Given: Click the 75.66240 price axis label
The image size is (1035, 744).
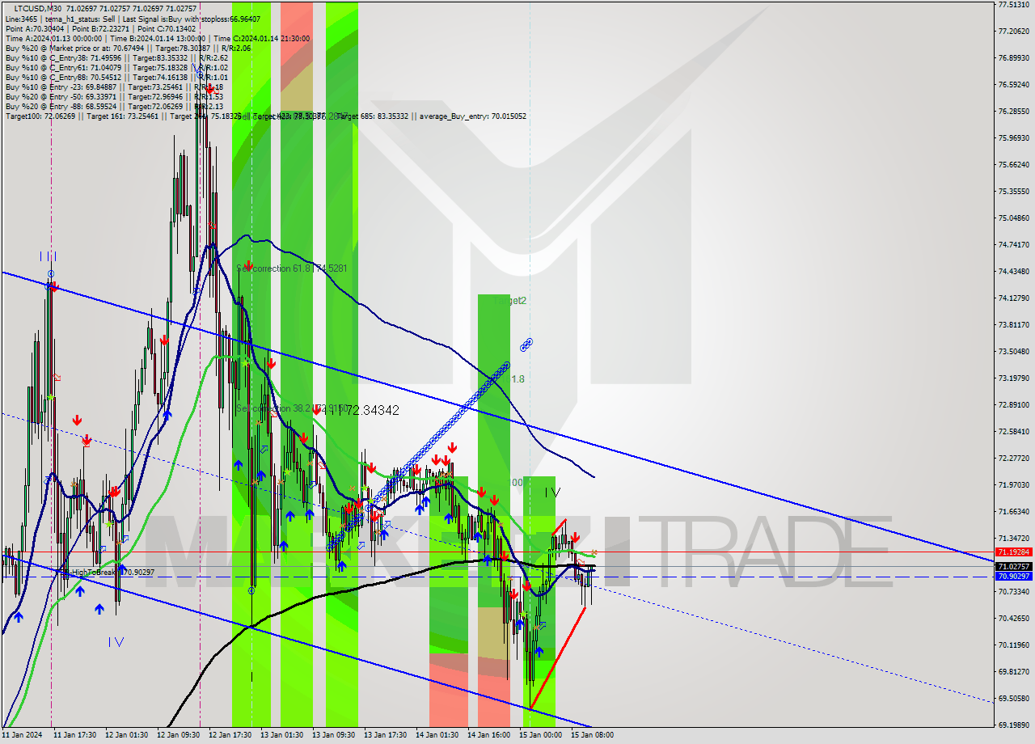Looking at the screenshot, I should [x=1014, y=164].
